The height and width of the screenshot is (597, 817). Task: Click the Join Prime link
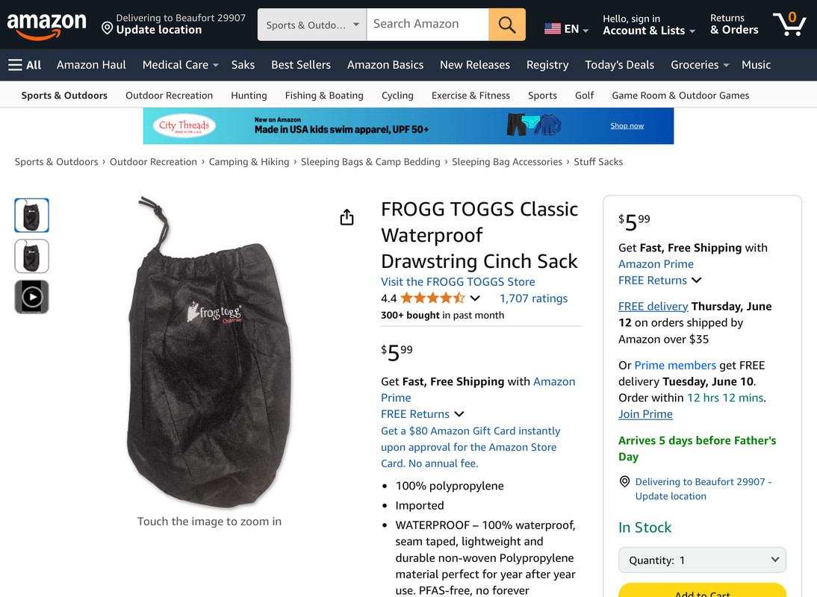[x=645, y=413]
